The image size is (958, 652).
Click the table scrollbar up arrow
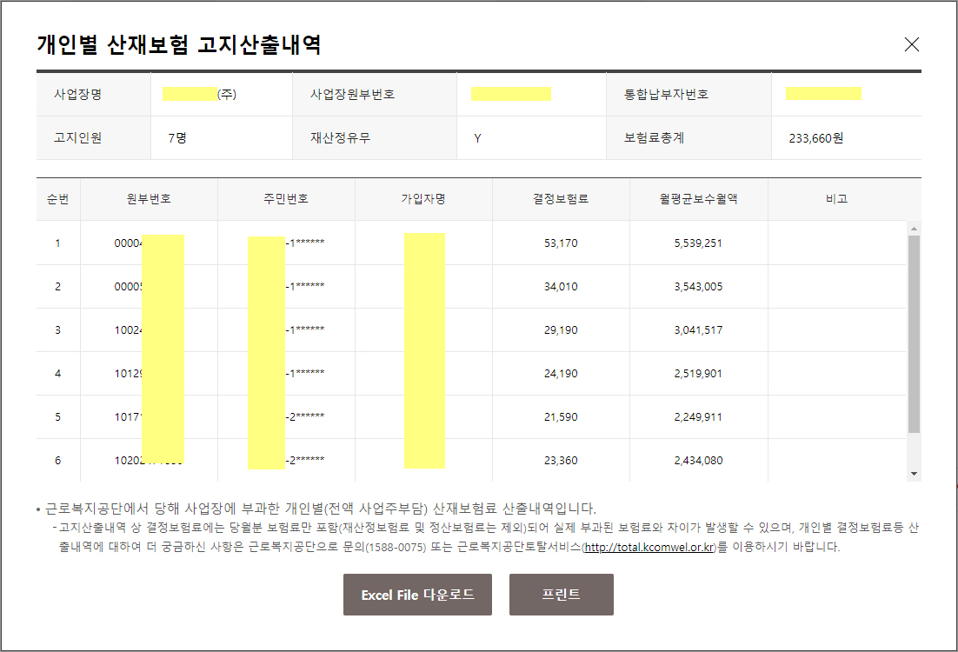point(914,229)
